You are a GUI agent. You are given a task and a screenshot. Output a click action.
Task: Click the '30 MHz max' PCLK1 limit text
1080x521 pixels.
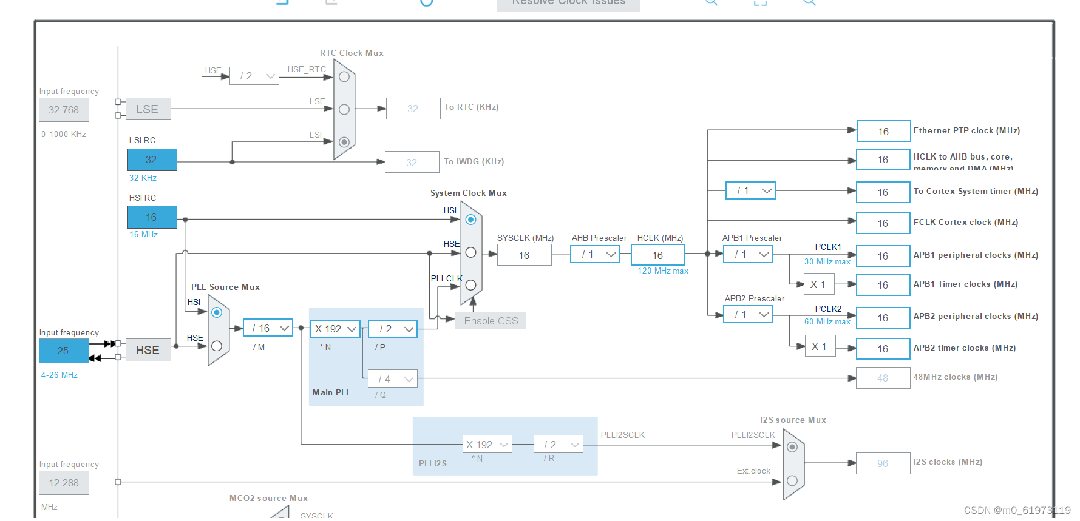point(827,261)
